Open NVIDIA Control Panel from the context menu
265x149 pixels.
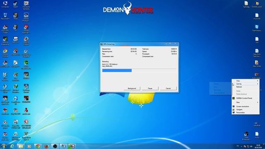[x=246, y=98]
